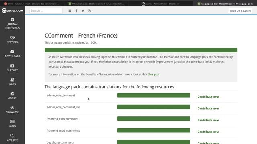This screenshot has width=257, height=144.
Task: Select the Languages fr-FR language pack tab
Action: tap(225, 4)
